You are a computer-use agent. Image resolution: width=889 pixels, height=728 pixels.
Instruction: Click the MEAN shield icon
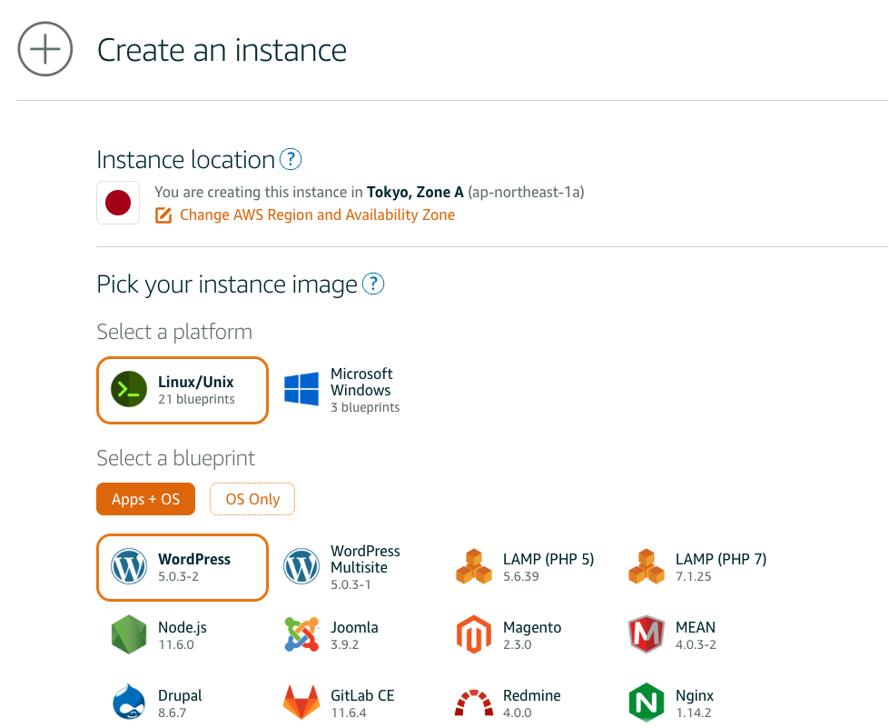click(647, 634)
